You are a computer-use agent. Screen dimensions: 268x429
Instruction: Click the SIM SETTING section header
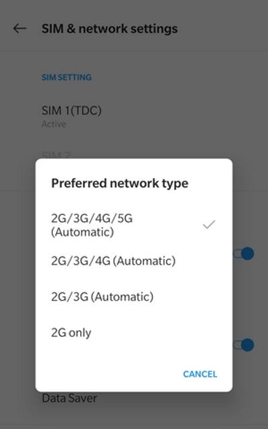pos(66,77)
